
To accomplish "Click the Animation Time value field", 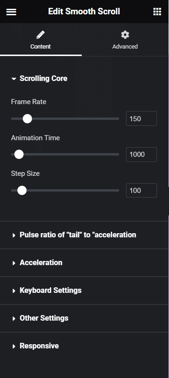I will coord(141,154).
